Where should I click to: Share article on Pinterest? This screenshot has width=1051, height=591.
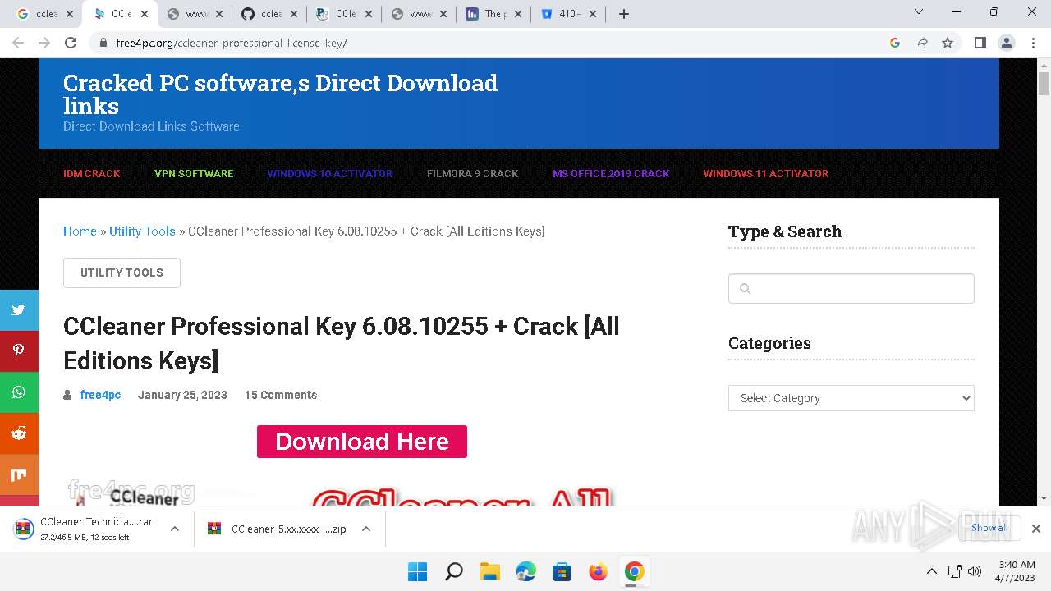19,351
